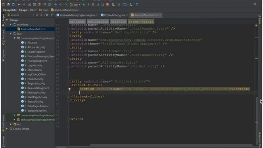This screenshot has width=263, height=148.
Task: Click the Replace magnifier icon
Action: (50, 5)
